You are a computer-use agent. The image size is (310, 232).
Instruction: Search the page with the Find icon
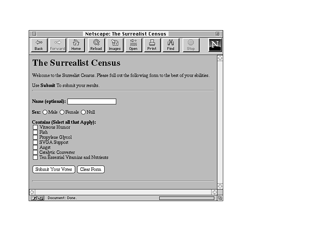(x=170, y=45)
